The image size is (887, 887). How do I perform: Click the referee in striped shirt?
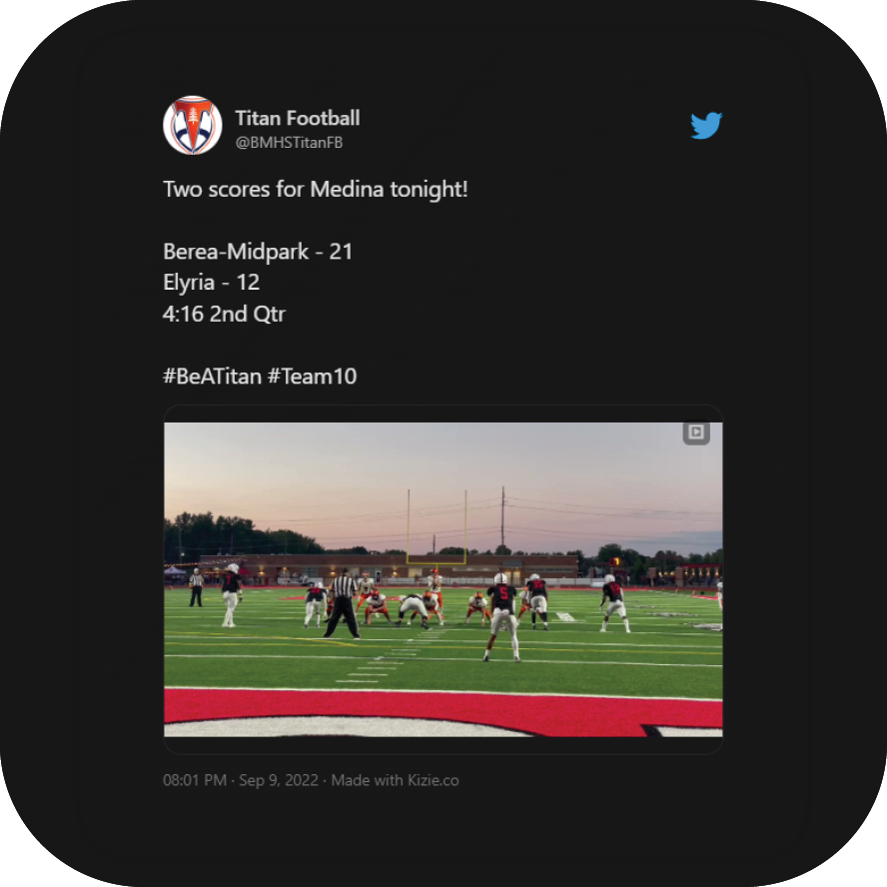343,603
